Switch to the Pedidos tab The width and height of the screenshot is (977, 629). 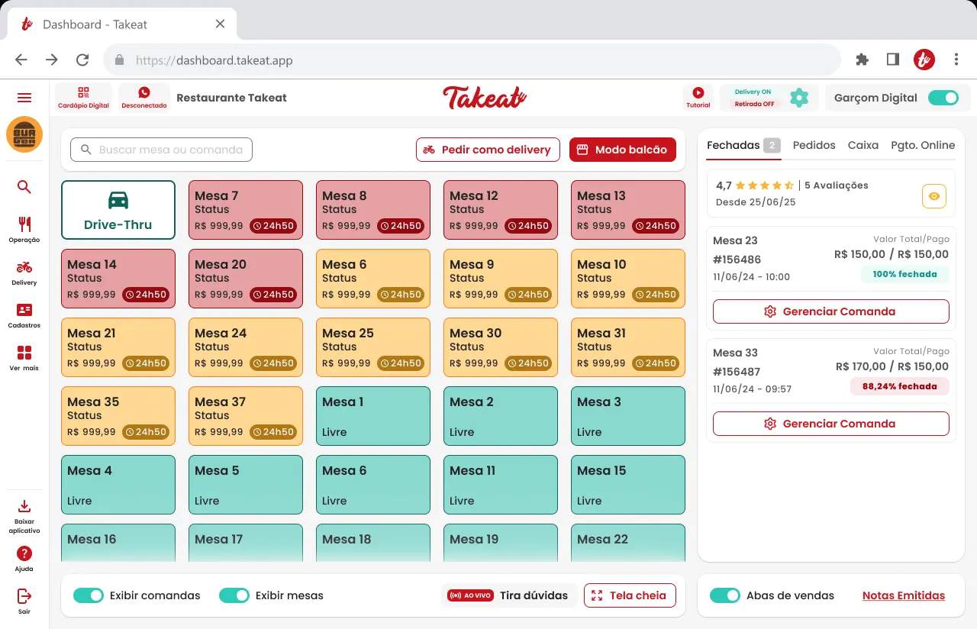click(x=814, y=145)
